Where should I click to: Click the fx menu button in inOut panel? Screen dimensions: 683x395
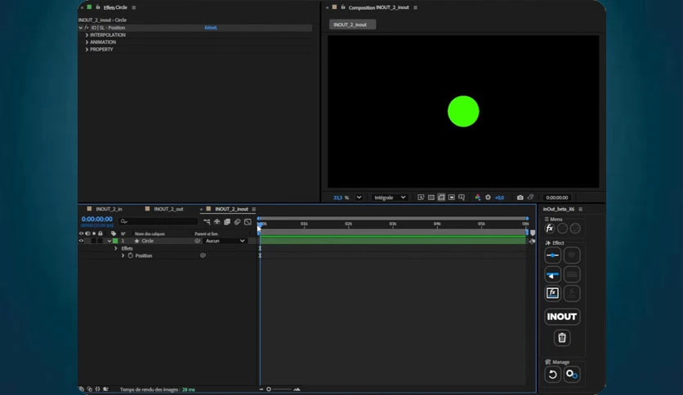pos(550,228)
